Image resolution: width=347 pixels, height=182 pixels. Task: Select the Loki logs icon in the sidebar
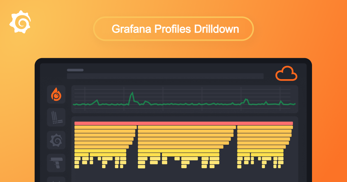[x=56, y=117]
